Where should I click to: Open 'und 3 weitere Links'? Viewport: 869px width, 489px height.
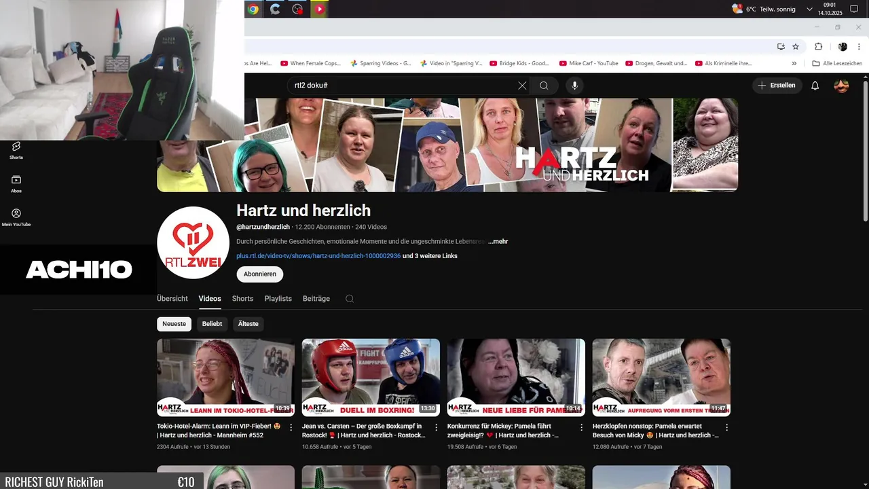[430, 256]
